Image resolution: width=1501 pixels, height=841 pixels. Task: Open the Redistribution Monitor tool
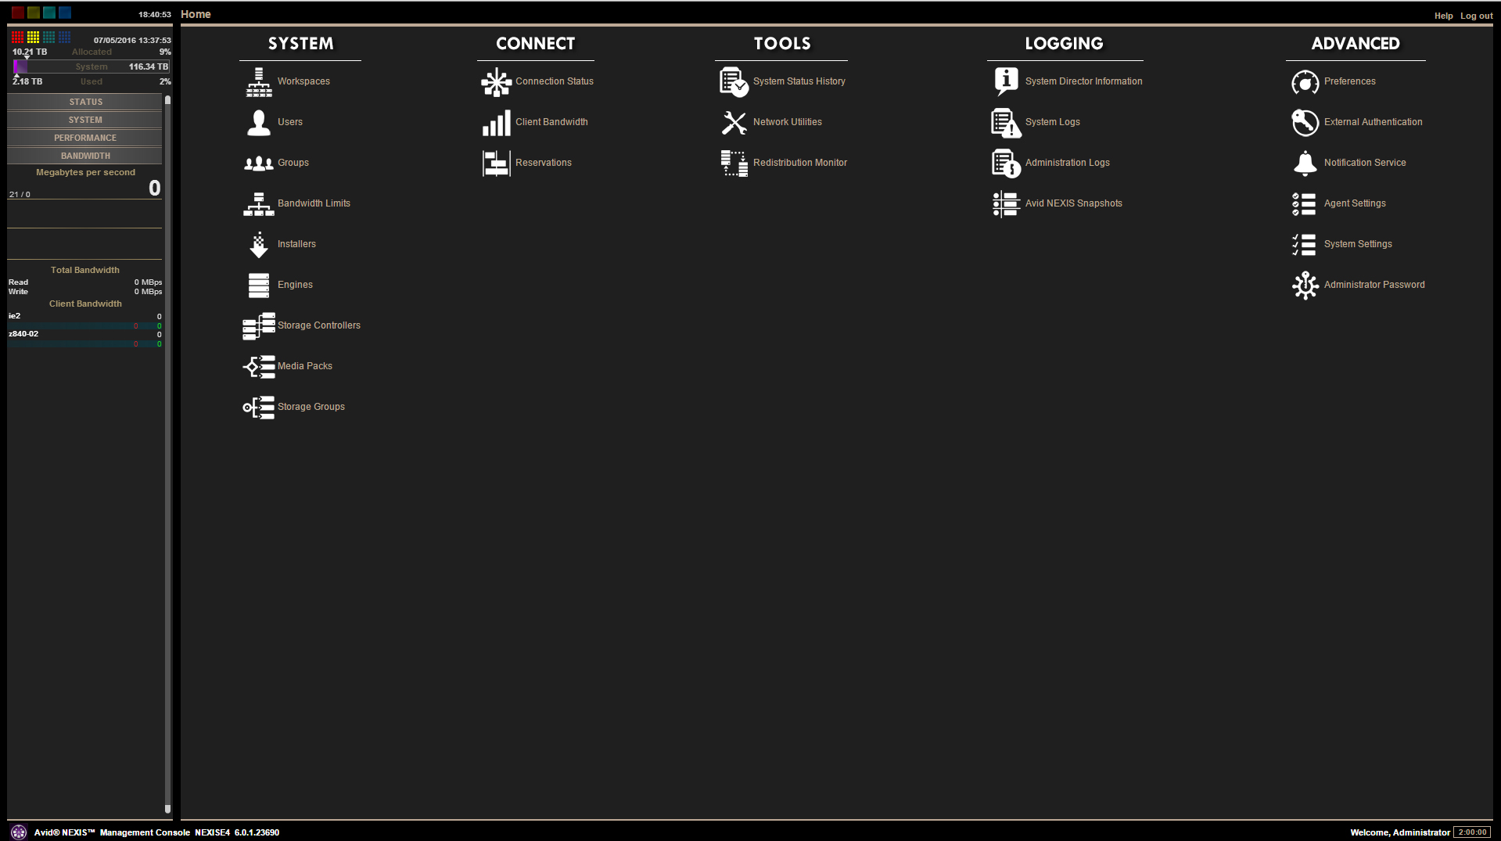(733, 163)
